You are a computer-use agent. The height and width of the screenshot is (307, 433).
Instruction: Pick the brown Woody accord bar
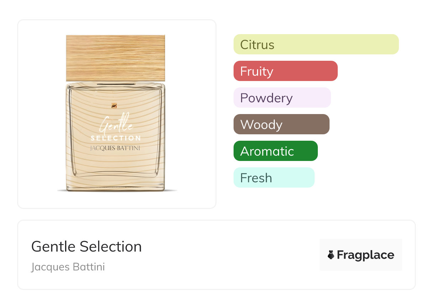point(281,124)
